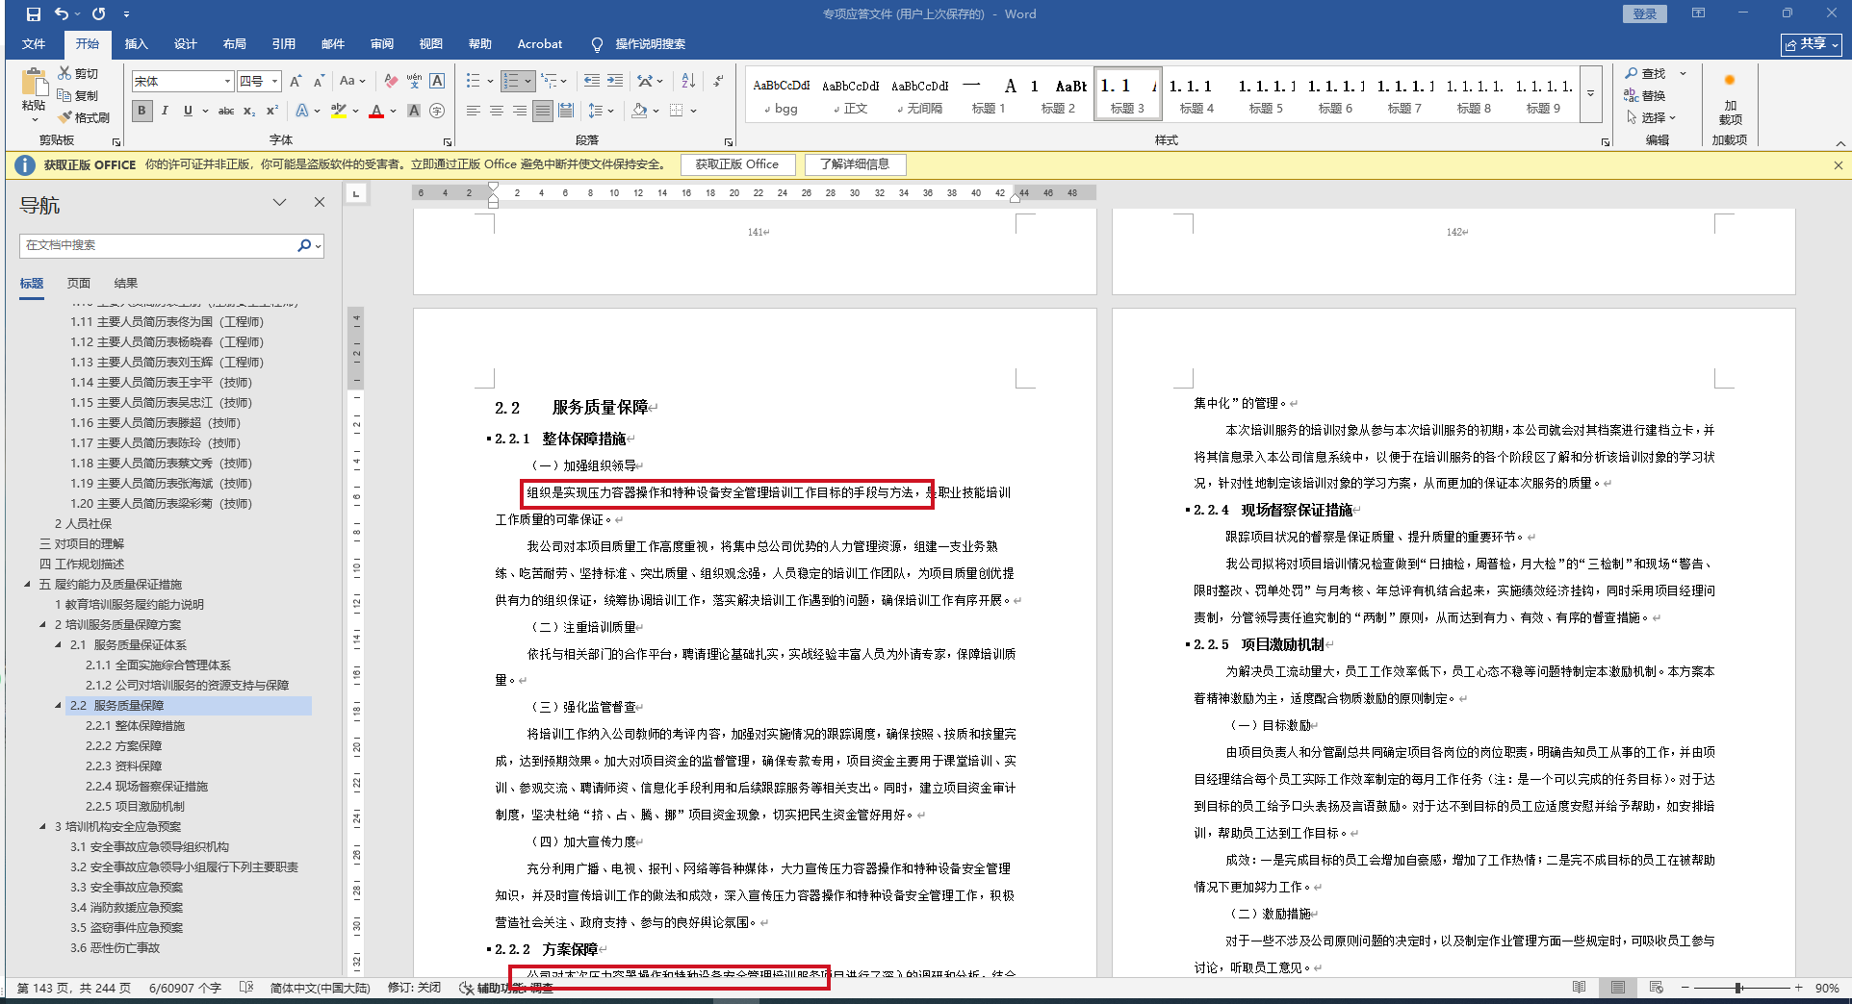Increase paragraph indent
1852x1004 pixels.
615,81
